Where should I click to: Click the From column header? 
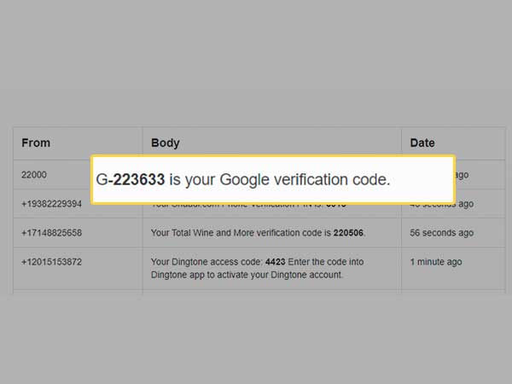point(36,143)
